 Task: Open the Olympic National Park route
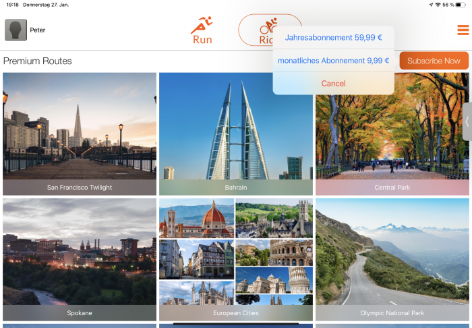pyautogui.click(x=392, y=259)
